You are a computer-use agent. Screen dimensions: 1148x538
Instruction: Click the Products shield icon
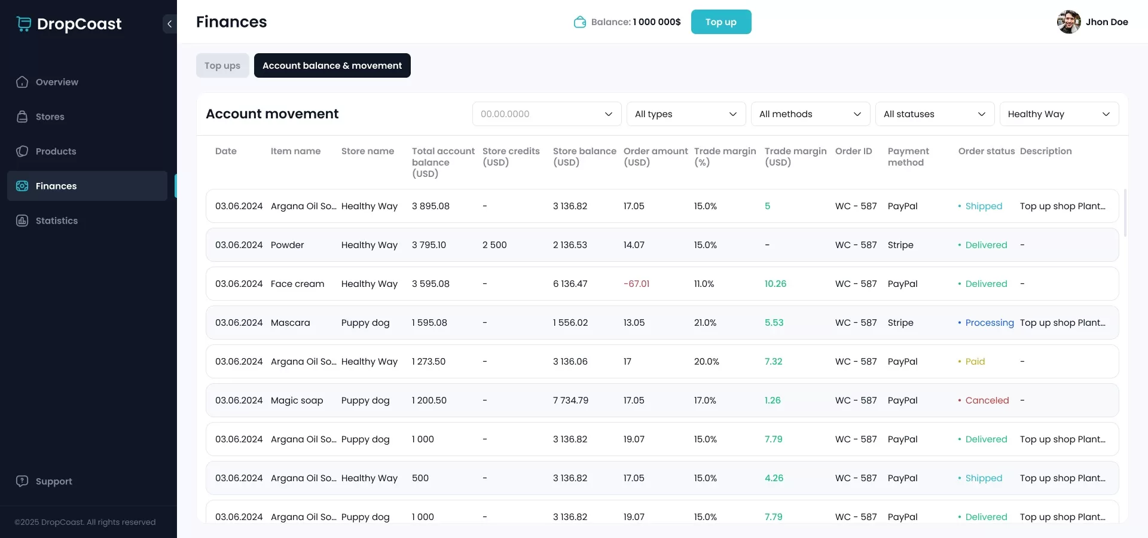[22, 151]
